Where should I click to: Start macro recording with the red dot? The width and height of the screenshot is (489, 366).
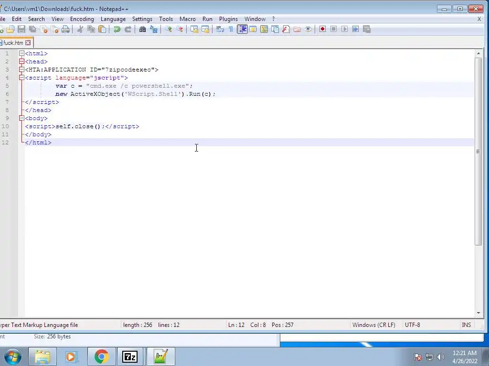pos(322,29)
